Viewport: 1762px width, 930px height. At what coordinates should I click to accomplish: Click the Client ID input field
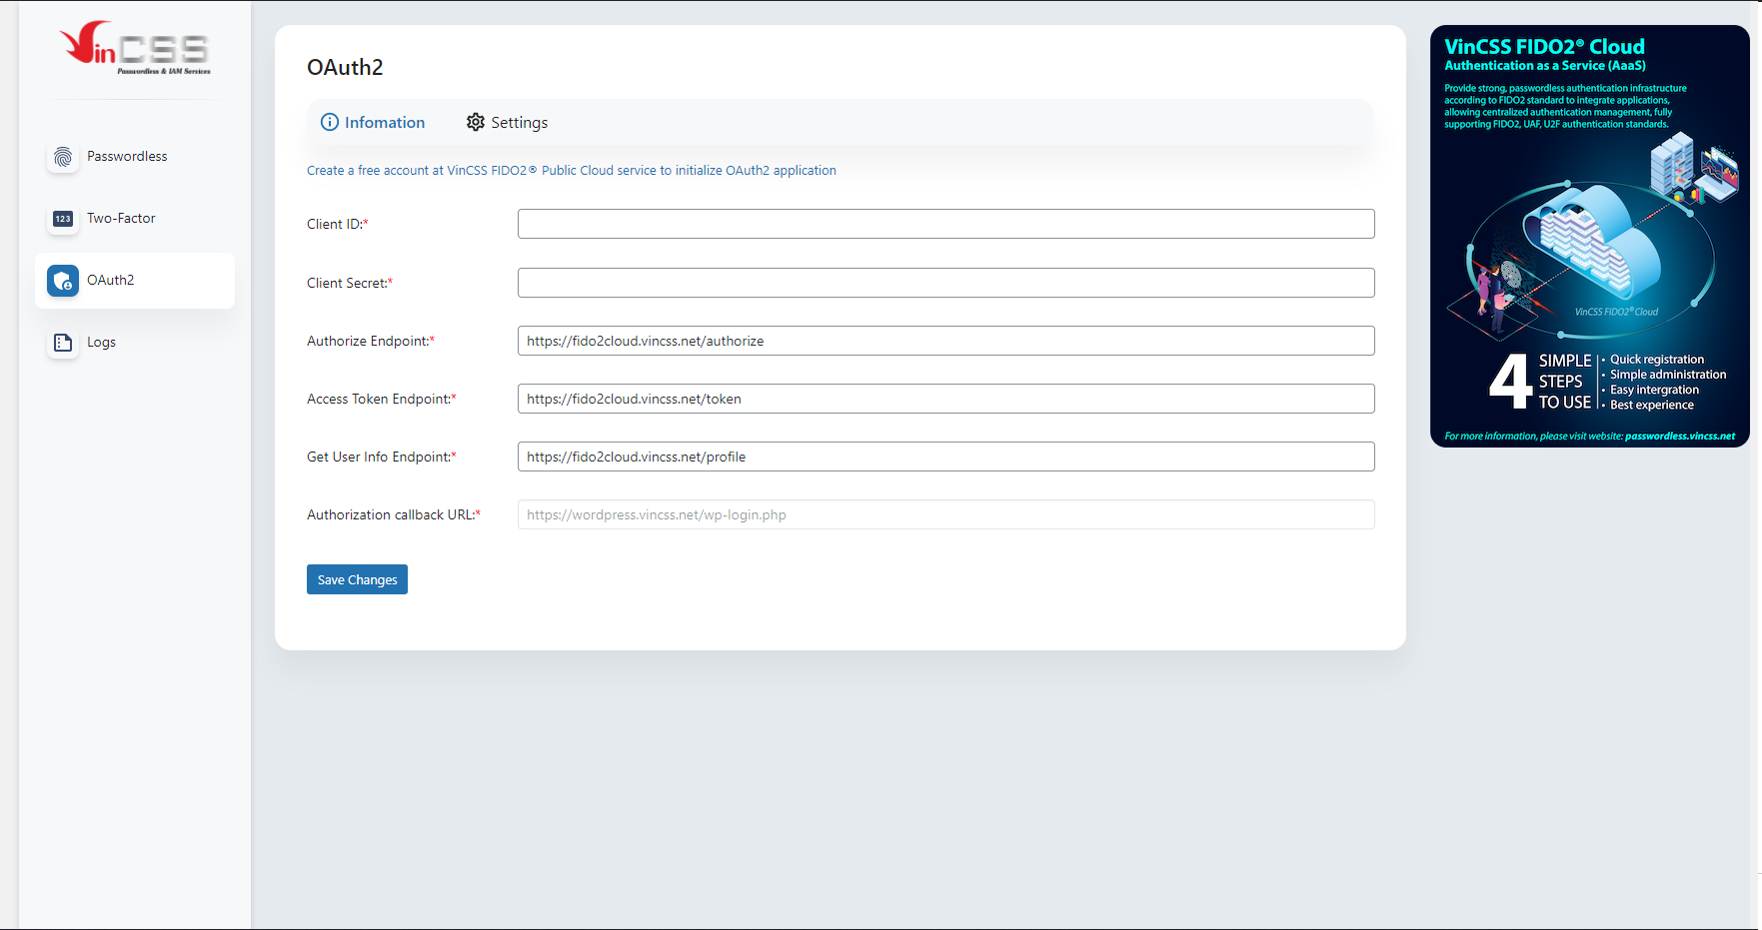(945, 224)
